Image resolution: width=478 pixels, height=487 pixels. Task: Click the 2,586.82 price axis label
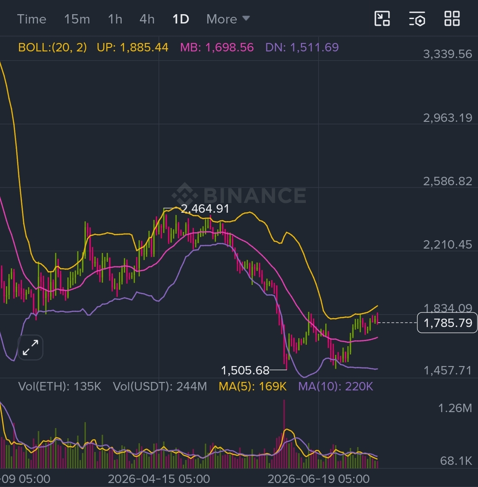tap(447, 181)
